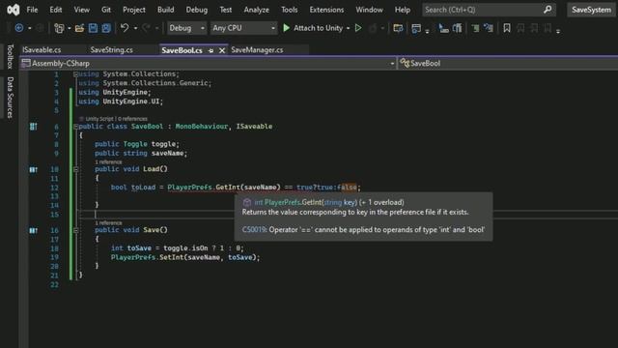
Task: Click the decrease indent toolbar icon
Action: click(475, 28)
